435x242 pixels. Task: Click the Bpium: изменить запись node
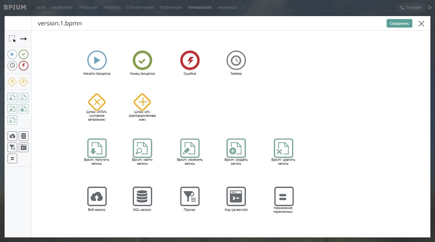coord(190,148)
